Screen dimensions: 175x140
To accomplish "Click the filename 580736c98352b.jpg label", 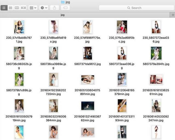I will [19, 66].
